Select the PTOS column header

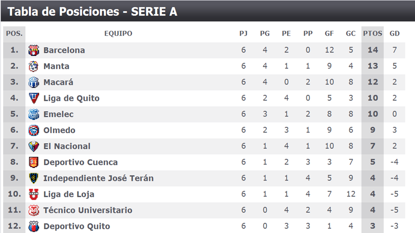point(373,34)
